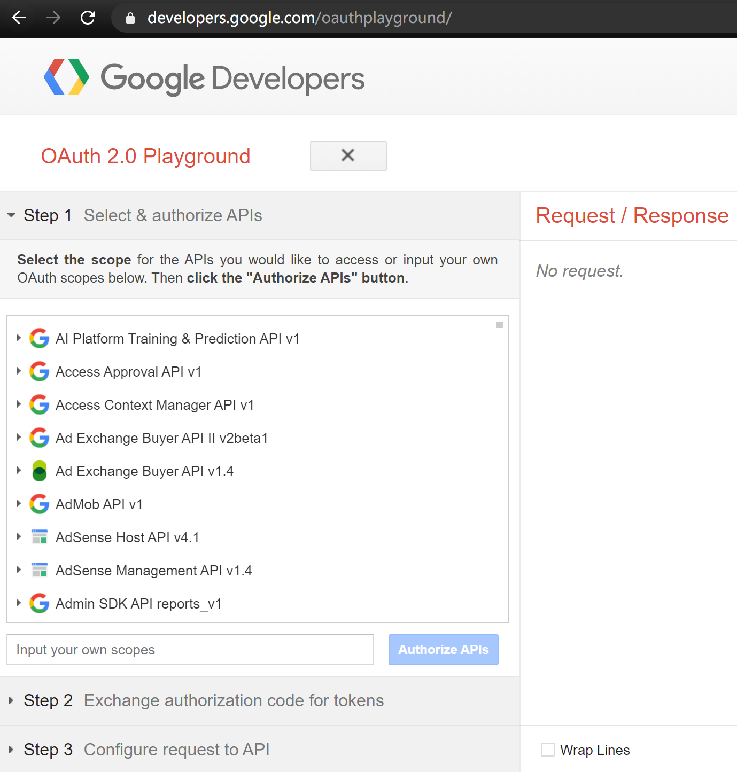737x772 pixels.
Task: Expand AdSense Management API v1.4 scopes
Action: click(19, 570)
